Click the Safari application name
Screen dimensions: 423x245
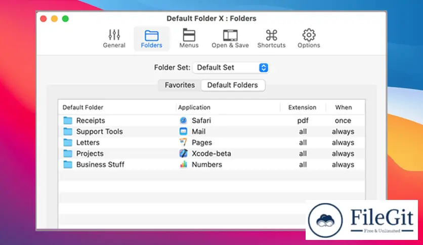tap(201, 120)
